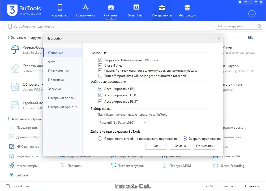Open the language dropdown Русский

123,122
